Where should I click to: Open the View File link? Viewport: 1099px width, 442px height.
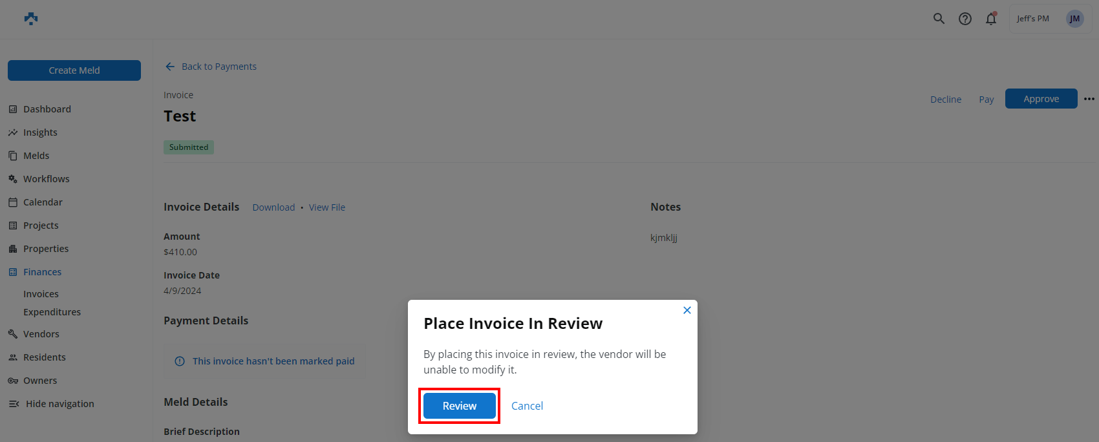coord(326,207)
